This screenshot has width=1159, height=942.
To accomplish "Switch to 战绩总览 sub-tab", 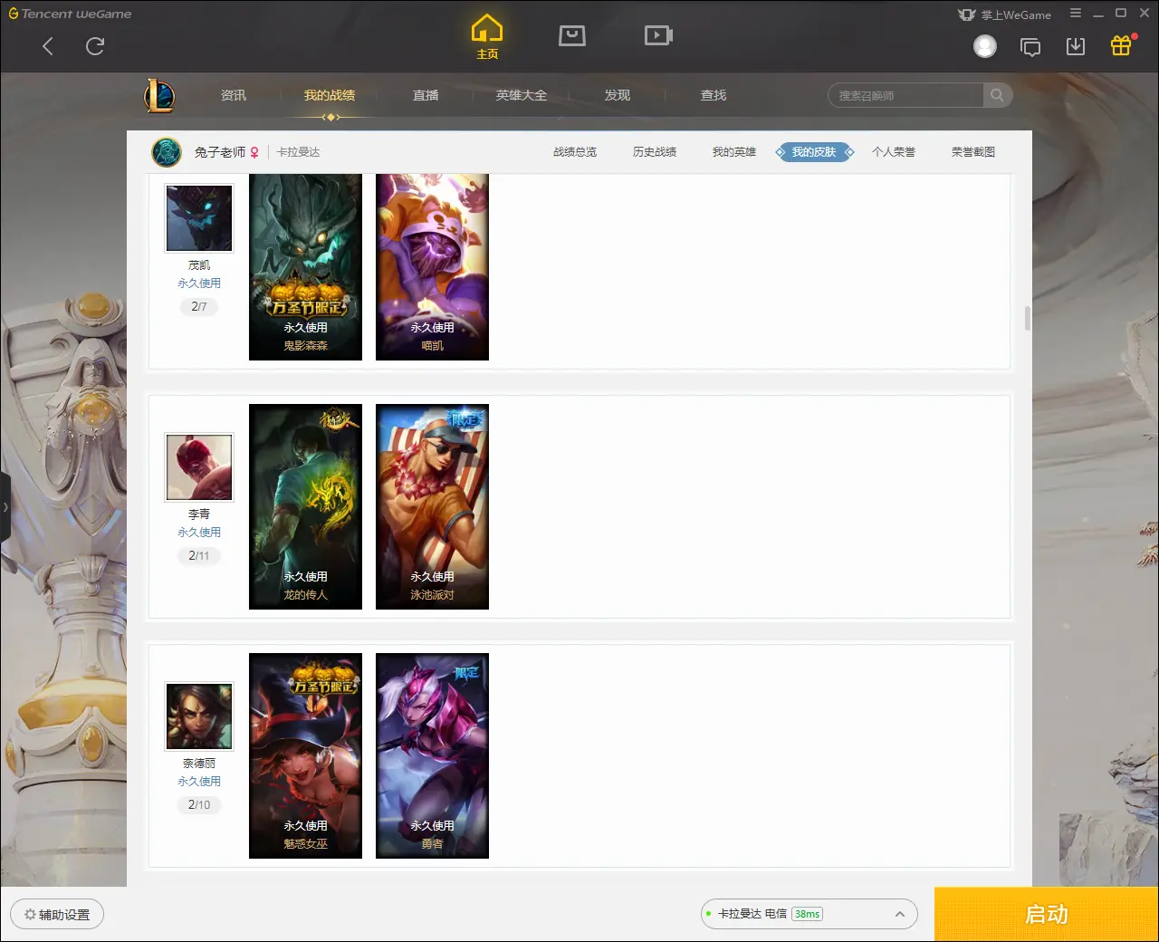I will pos(575,152).
